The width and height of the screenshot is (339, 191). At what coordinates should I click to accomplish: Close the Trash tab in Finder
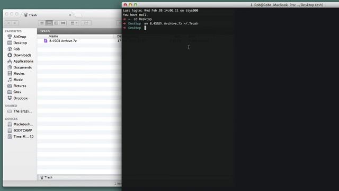(70, 15)
